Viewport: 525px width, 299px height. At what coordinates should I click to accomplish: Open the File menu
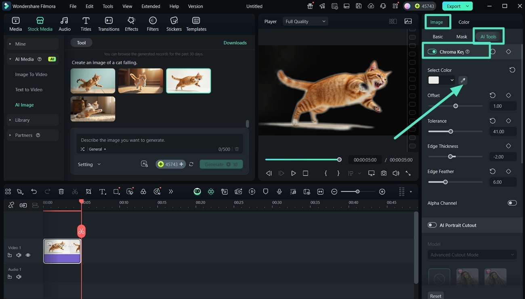[x=73, y=6]
